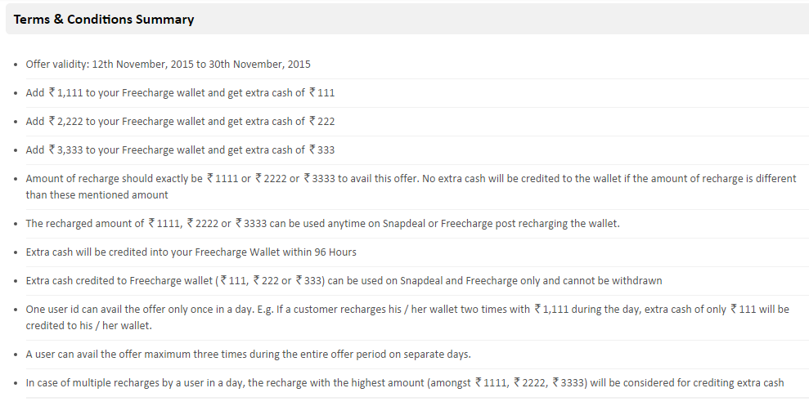Select the 'Add ₹1,111 to your Freecharge wallet' line

click(180, 93)
